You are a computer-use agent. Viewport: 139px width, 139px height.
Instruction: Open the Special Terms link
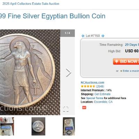coord(95,98)
